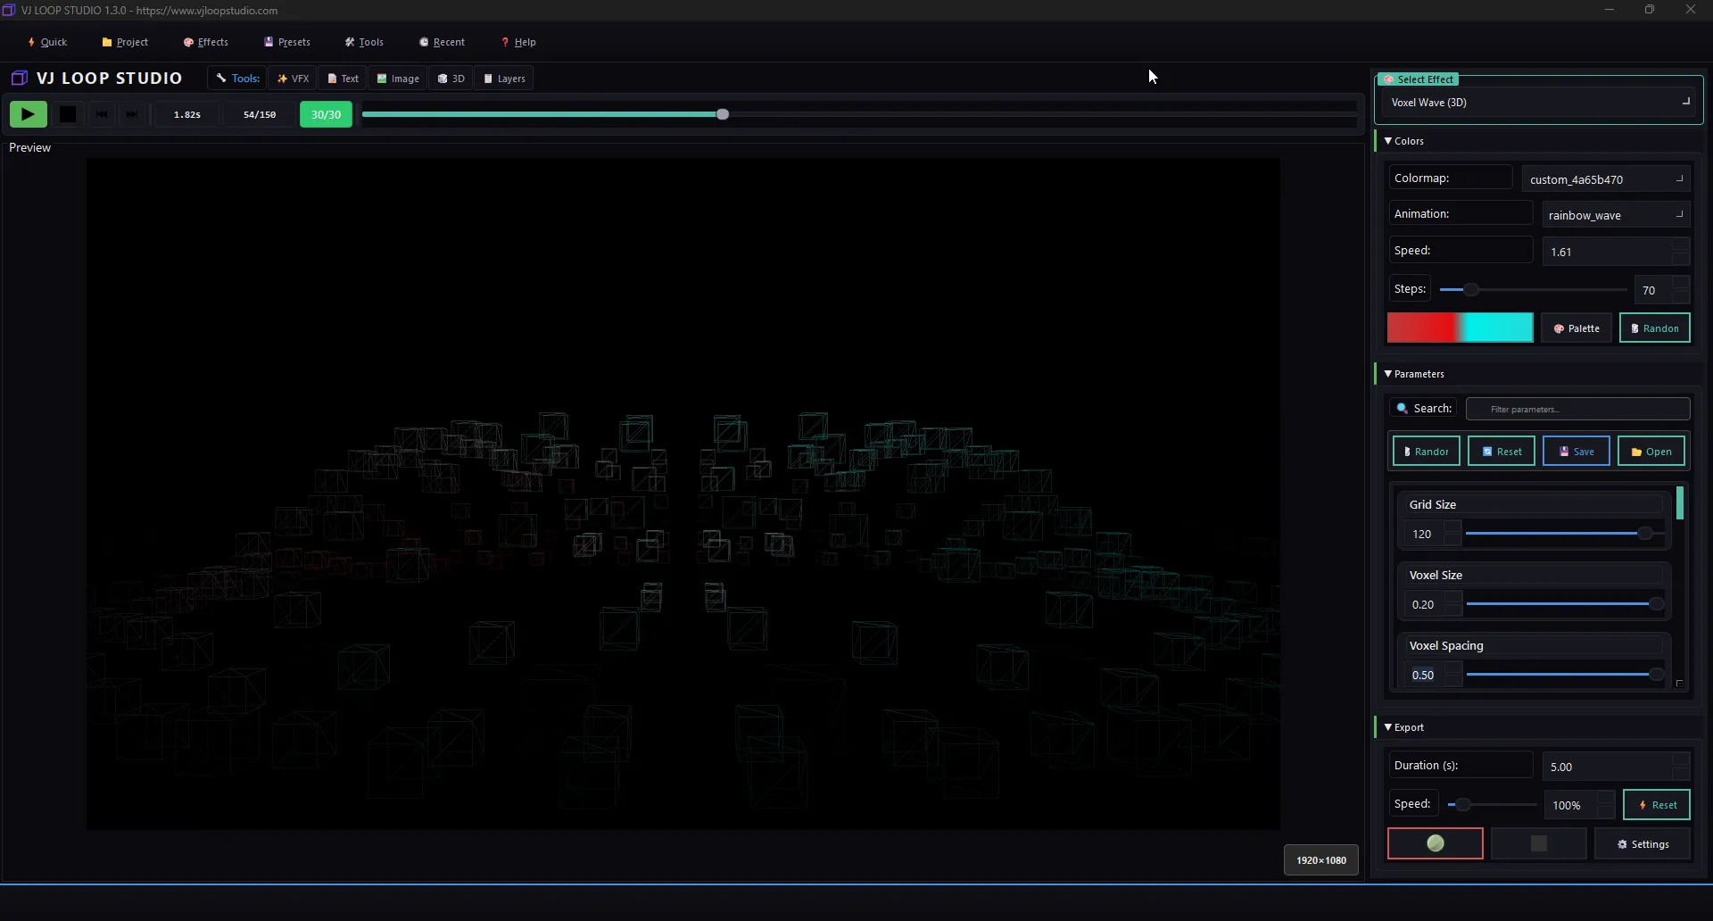Reset parameters with the Reset button
1713x921 pixels.
(x=1502, y=452)
